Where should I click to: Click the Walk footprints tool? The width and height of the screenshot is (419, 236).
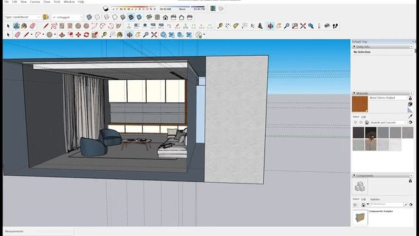click(335, 26)
